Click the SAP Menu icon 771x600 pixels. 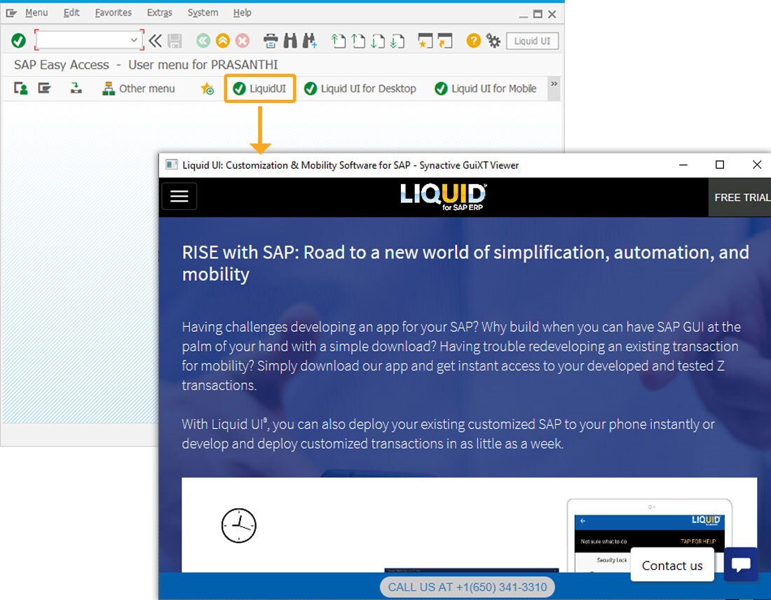pyautogui.click(x=45, y=88)
